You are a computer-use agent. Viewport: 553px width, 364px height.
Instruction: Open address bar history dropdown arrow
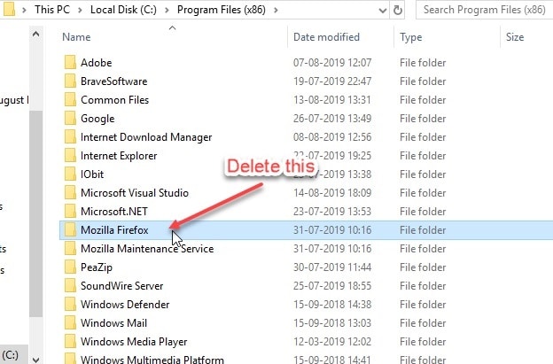382,11
